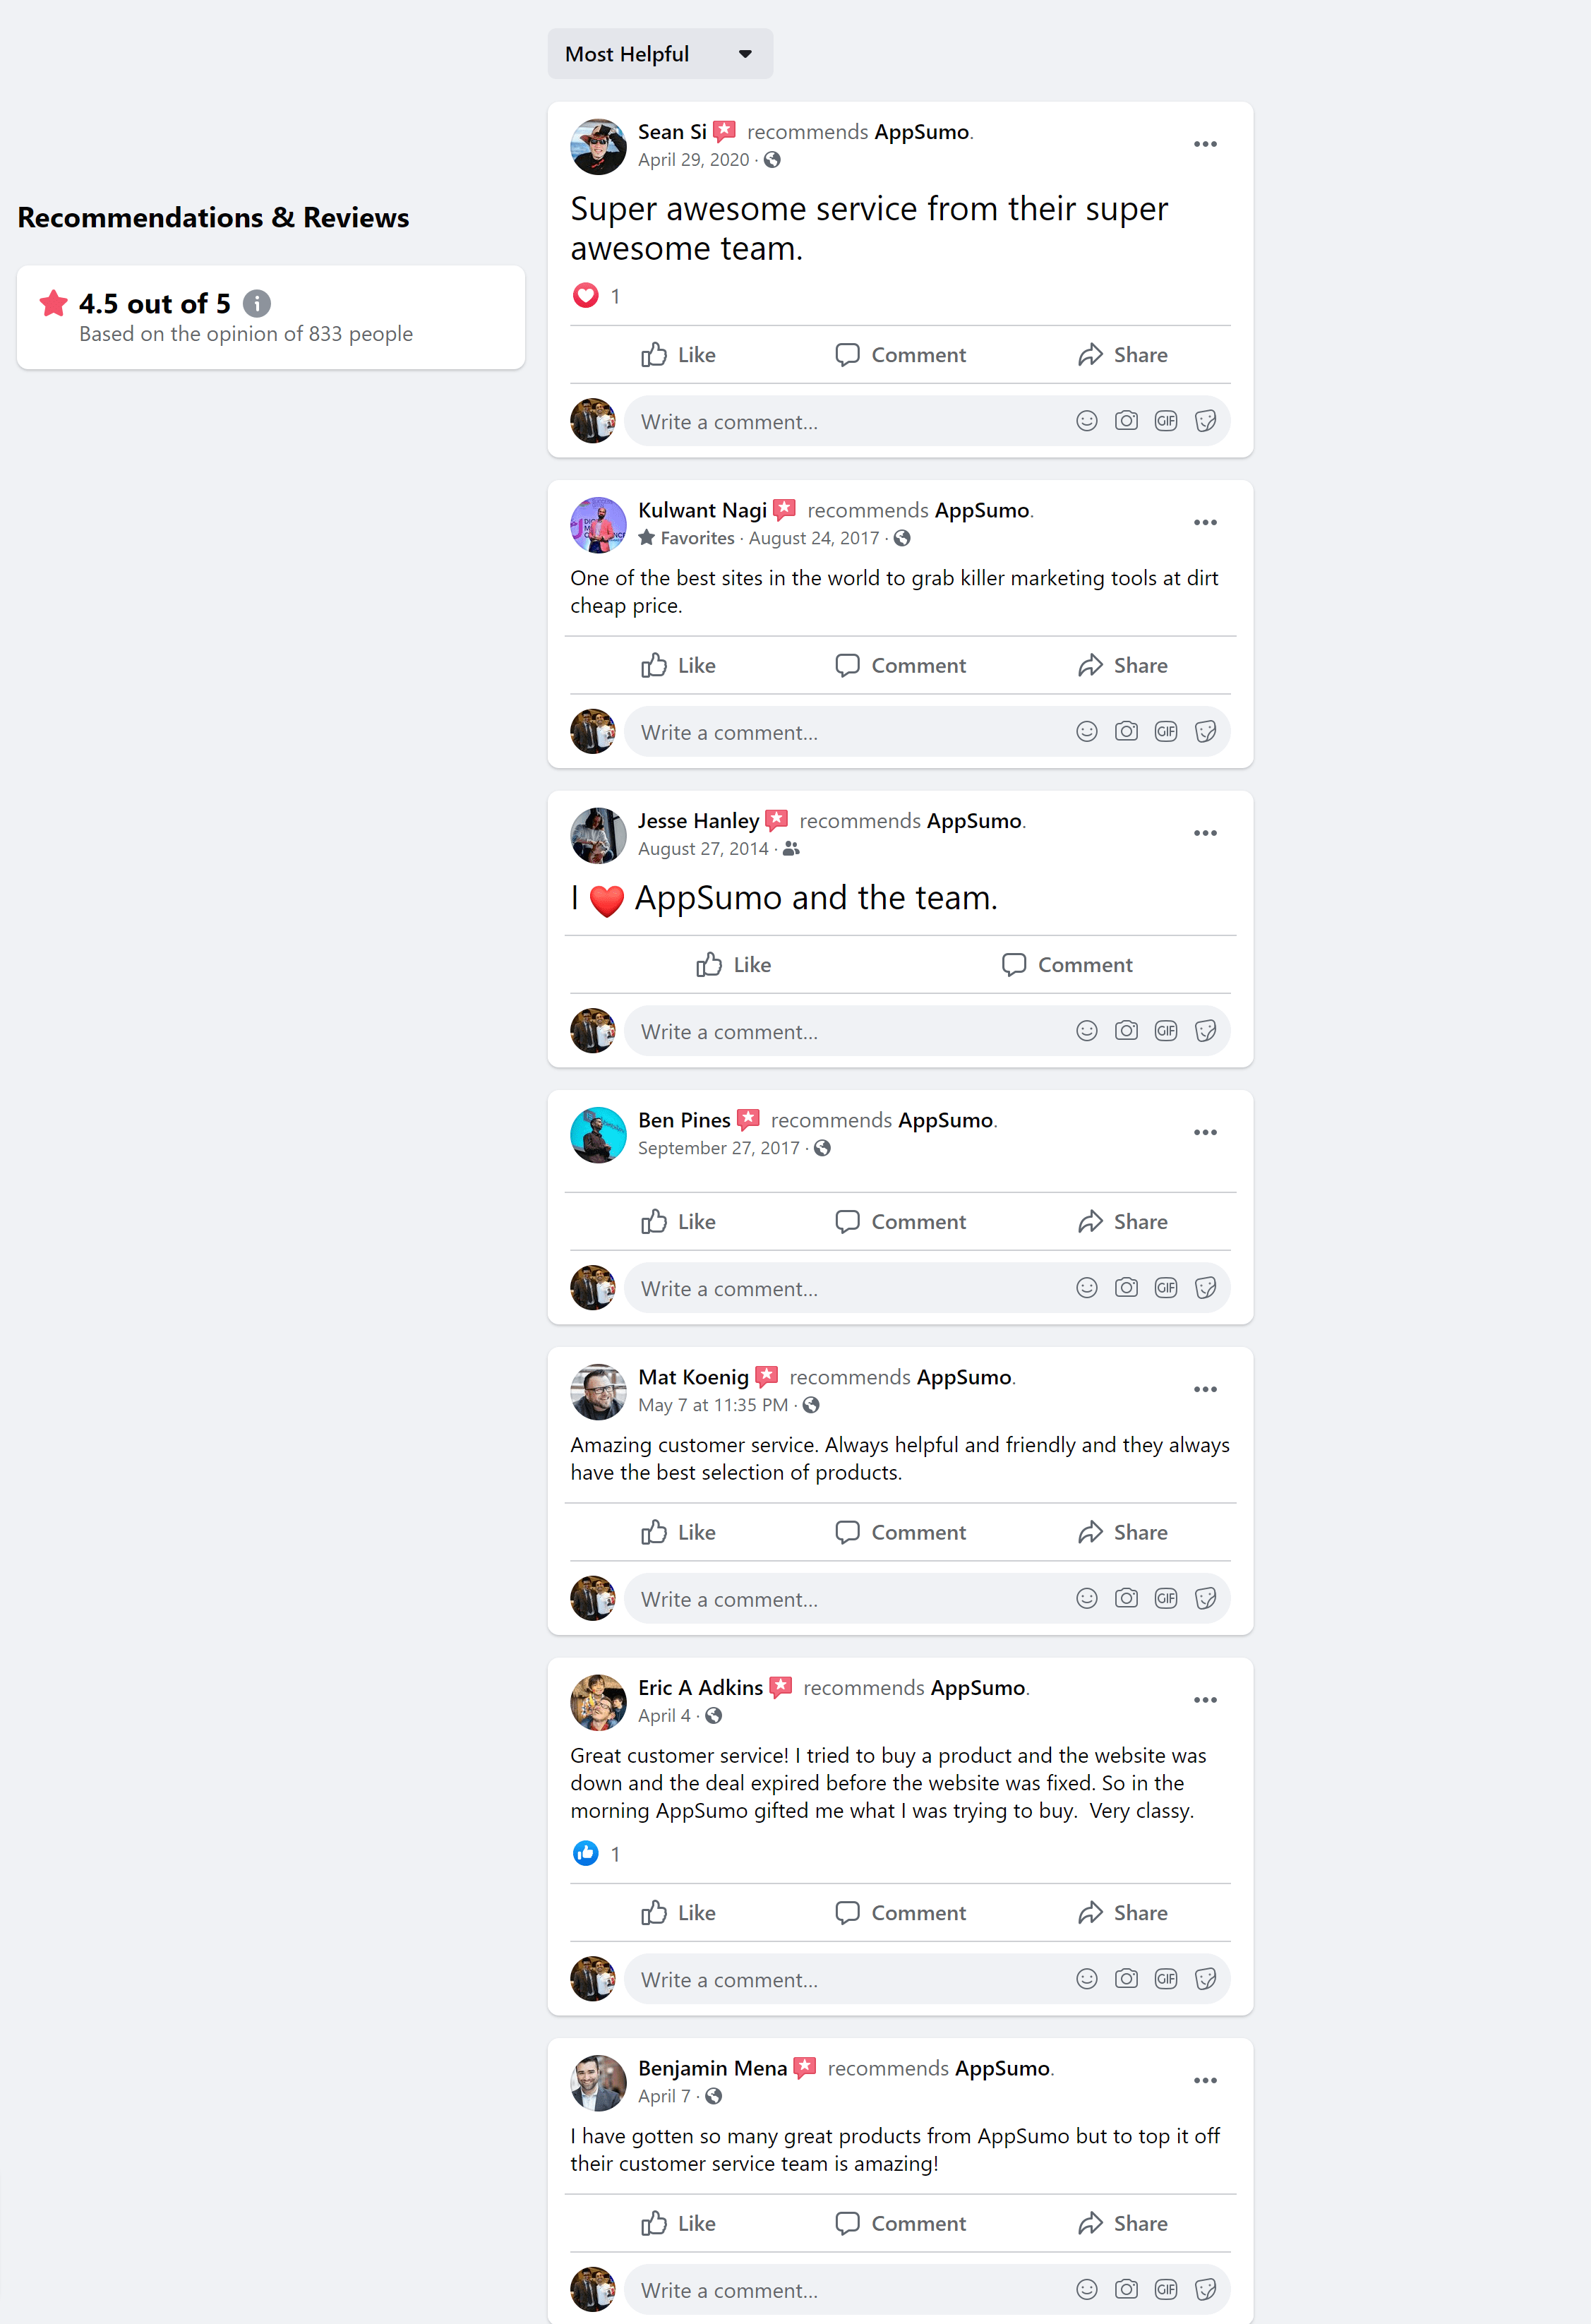Attach photo to comment on Kulwant Nagi's review
This screenshot has width=1591, height=2324.
[x=1126, y=732]
